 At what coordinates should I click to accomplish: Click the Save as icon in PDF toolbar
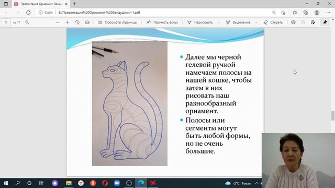pos(313,22)
